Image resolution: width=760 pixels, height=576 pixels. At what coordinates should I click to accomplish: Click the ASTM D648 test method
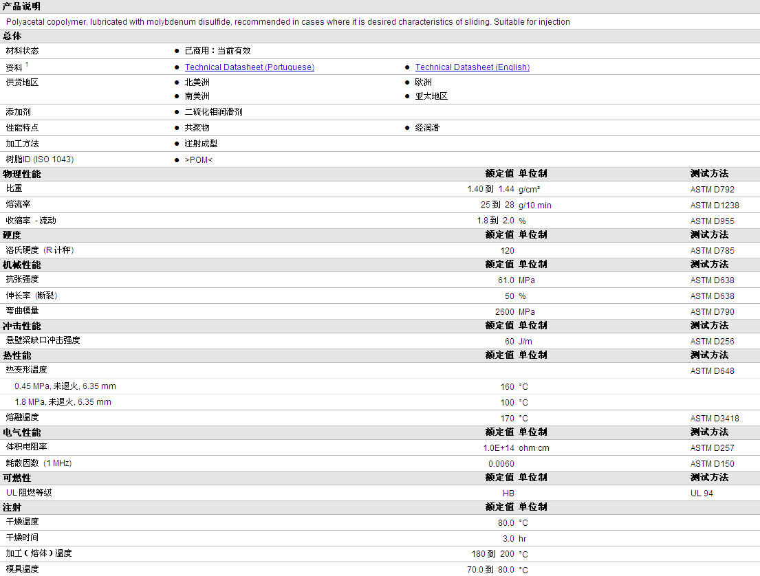(712, 371)
